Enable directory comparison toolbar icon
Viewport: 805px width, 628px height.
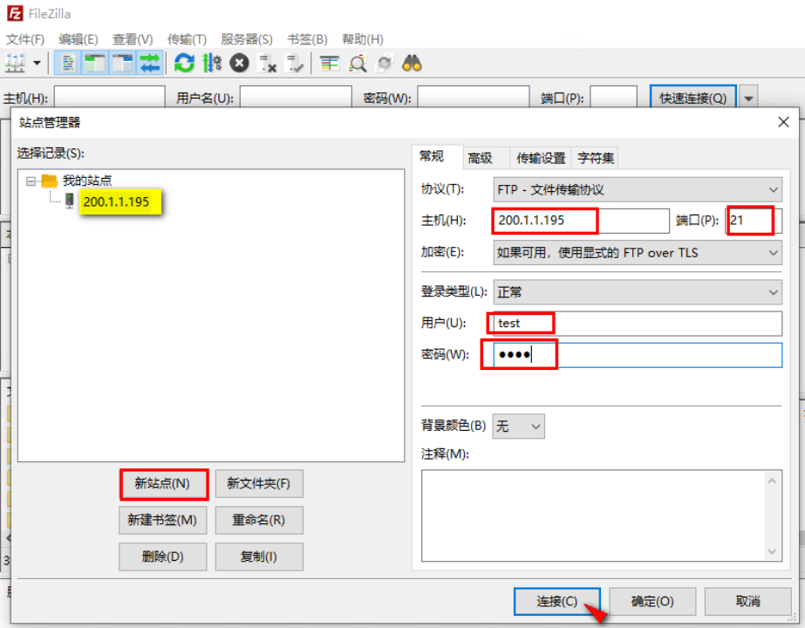pos(332,62)
